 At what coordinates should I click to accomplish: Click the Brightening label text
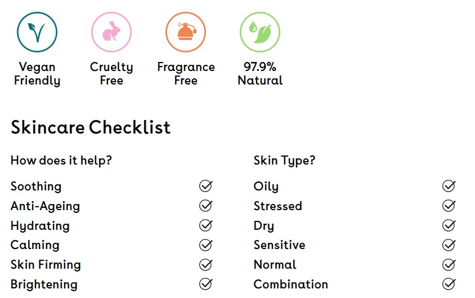coord(44,284)
